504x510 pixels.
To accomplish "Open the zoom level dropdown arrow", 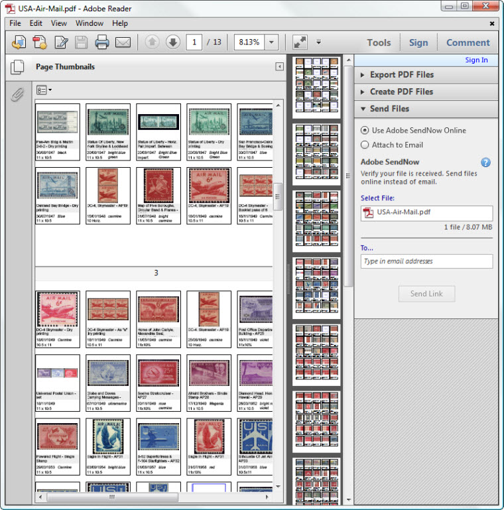I will (x=271, y=42).
